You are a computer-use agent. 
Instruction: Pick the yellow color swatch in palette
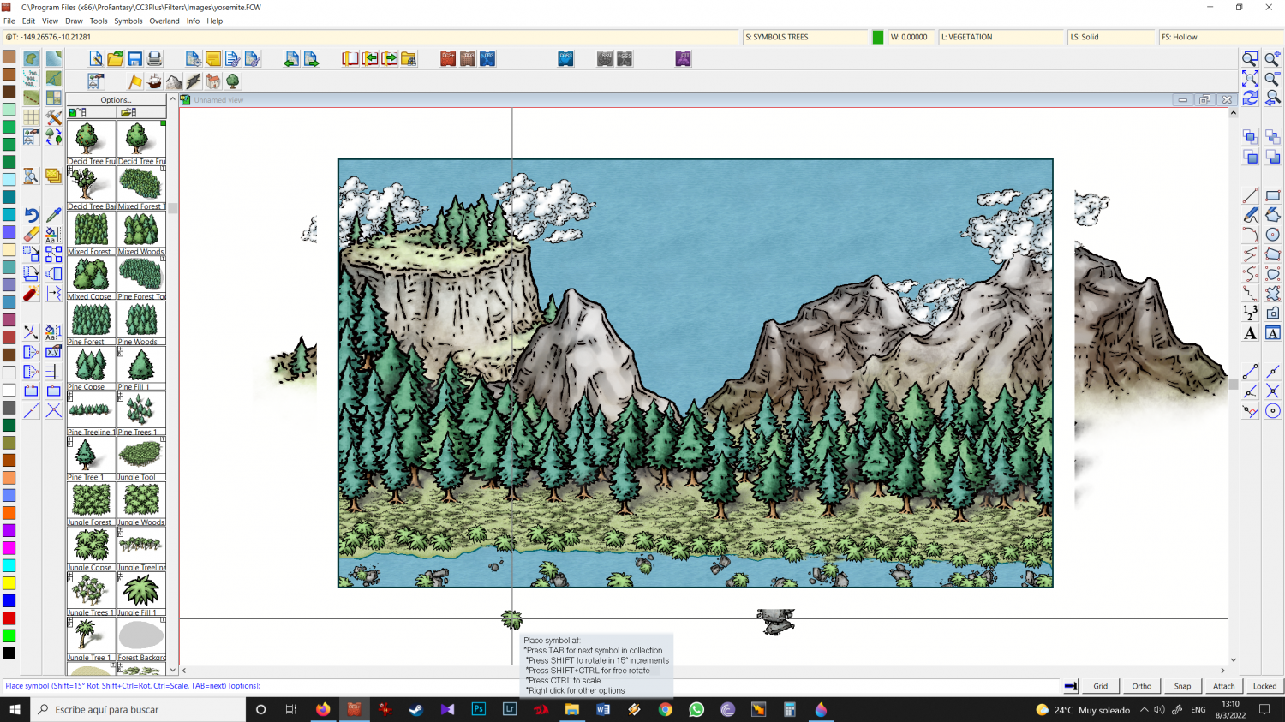pyautogui.click(x=9, y=583)
